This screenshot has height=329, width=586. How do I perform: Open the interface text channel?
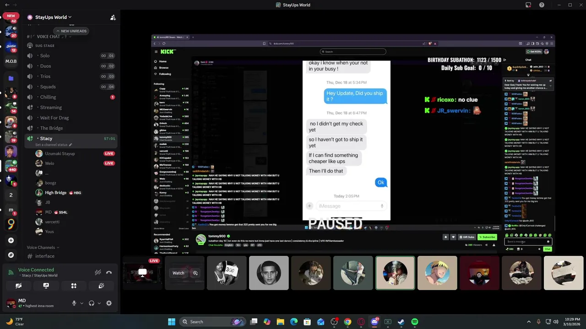point(71,256)
